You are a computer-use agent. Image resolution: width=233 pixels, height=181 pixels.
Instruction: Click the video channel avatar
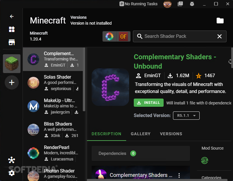(101, 174)
